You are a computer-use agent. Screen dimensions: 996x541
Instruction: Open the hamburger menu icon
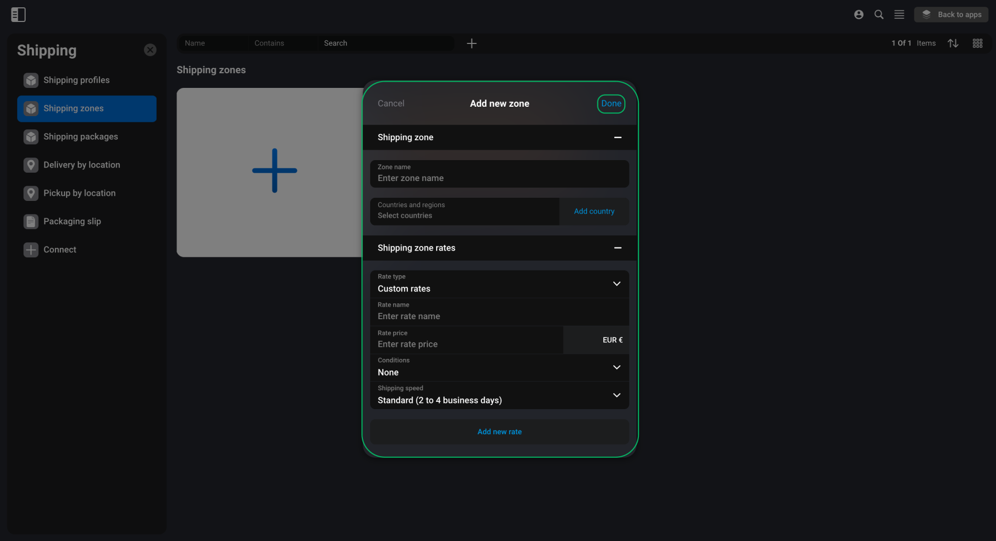899,15
